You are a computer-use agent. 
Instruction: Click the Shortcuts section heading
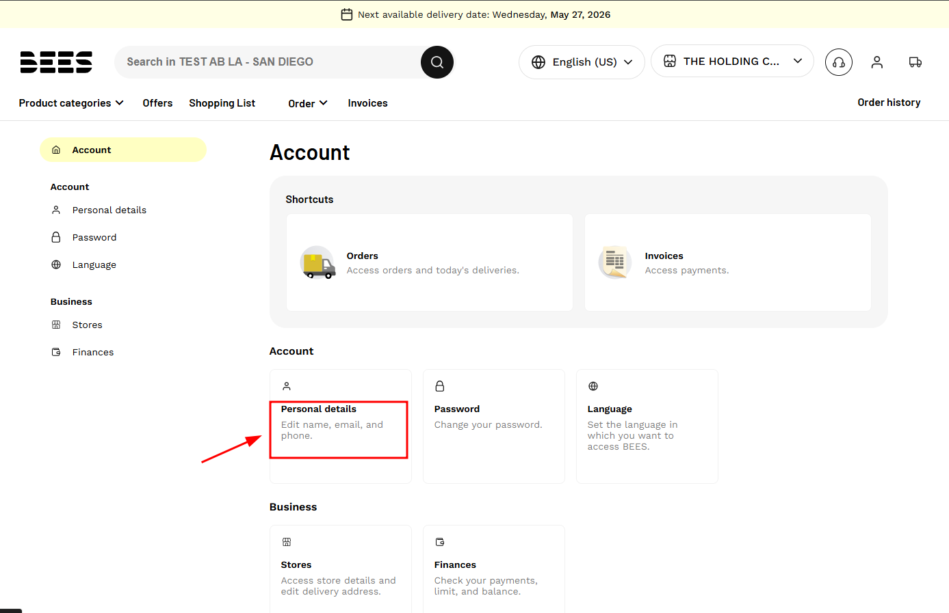point(309,200)
